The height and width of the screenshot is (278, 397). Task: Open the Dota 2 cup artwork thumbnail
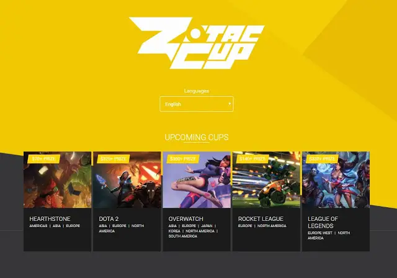127,180
